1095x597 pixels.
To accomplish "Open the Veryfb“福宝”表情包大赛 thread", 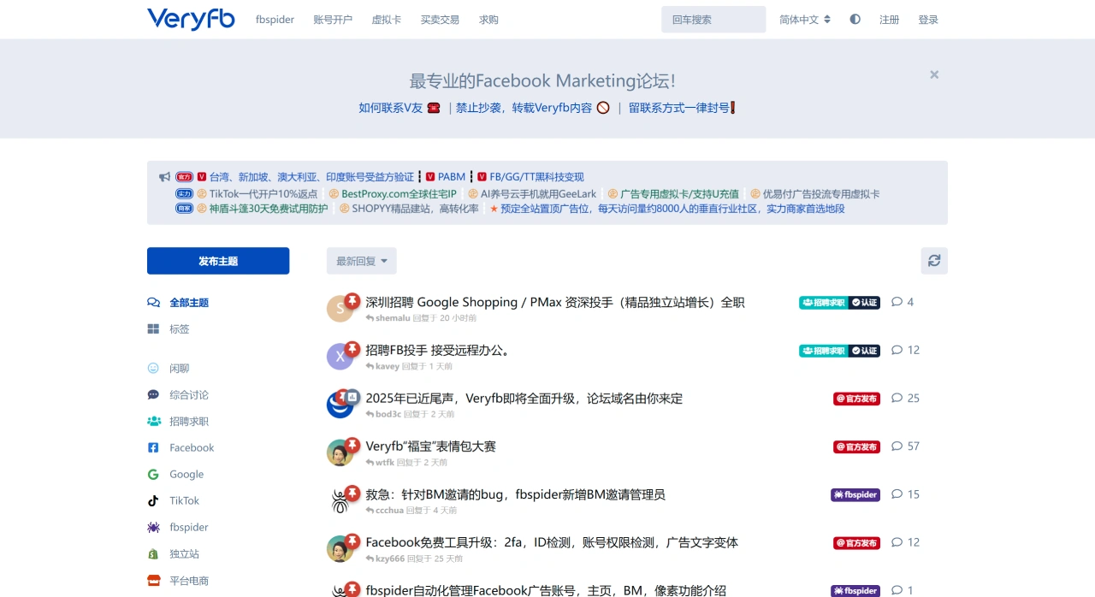I will 430,446.
